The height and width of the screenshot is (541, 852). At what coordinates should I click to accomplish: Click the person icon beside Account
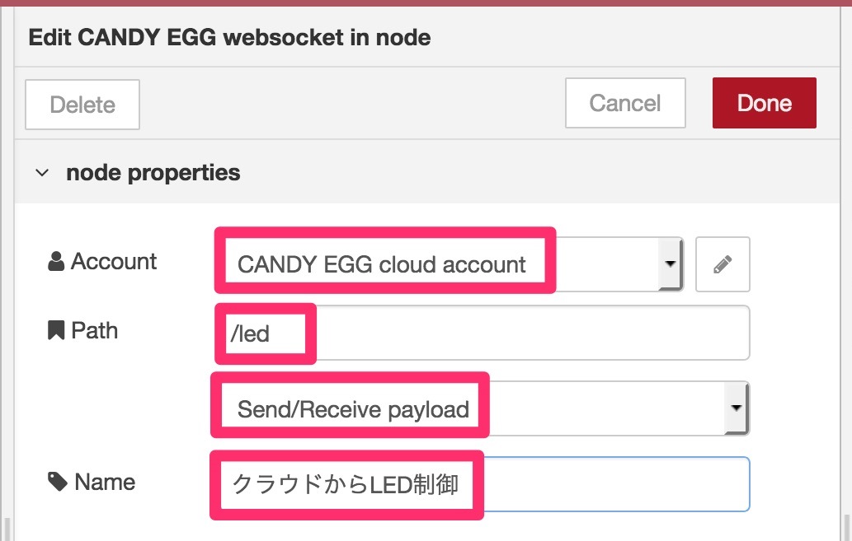(56, 261)
